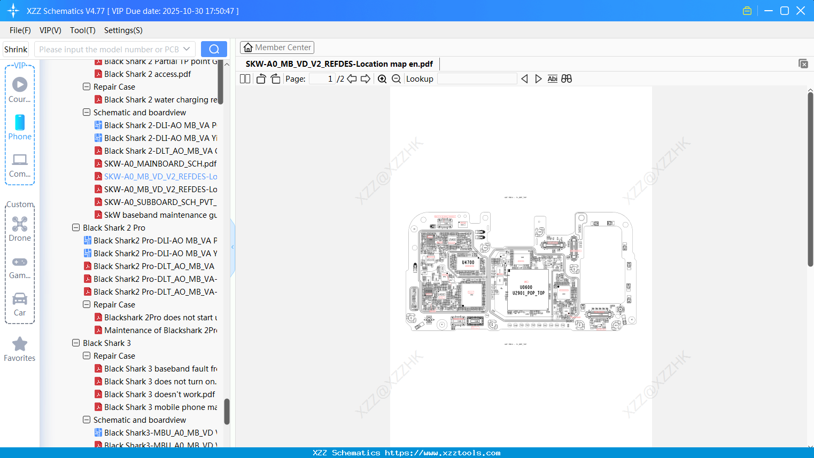Click the Shrink button
The width and height of the screenshot is (814, 458).
tap(15, 49)
